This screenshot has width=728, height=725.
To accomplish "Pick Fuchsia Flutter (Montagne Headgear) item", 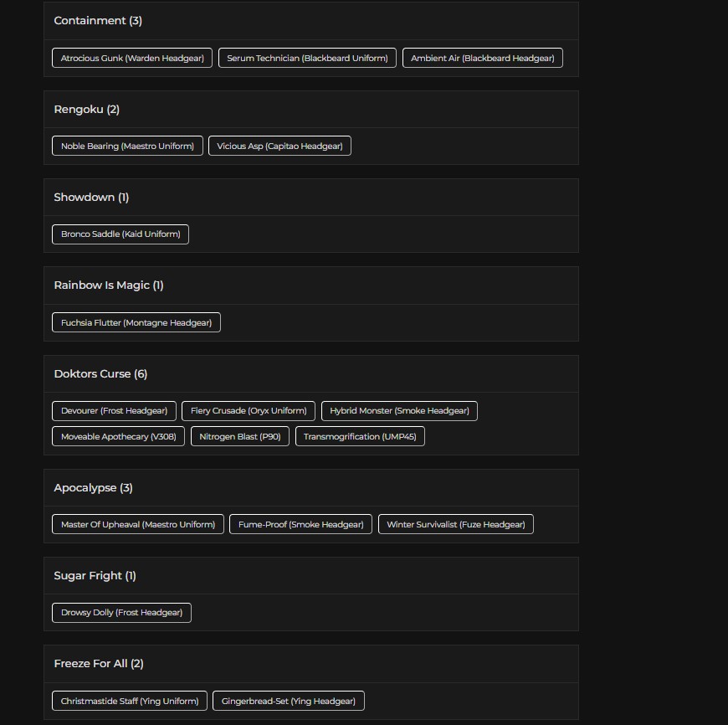I will coord(136,322).
